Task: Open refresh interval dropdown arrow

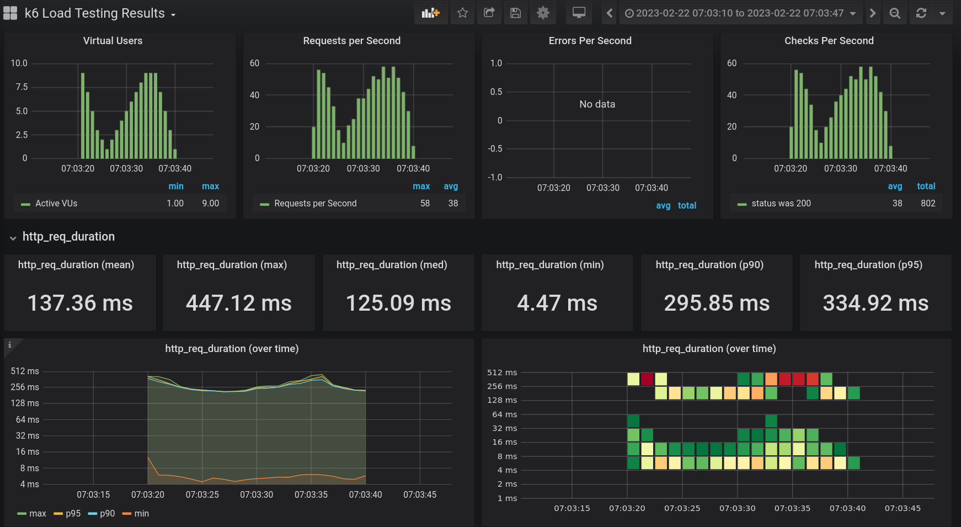Action: [942, 13]
